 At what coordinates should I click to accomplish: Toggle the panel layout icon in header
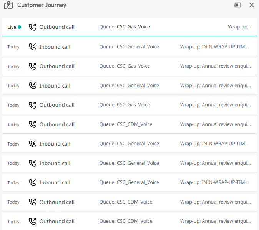coord(238,5)
